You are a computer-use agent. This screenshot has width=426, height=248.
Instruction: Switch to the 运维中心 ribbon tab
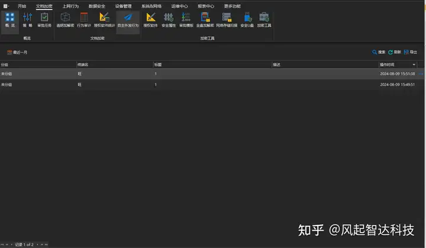pos(179,6)
